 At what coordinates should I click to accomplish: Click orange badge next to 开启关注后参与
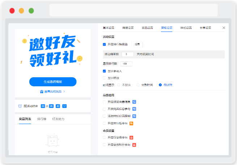[x=131, y=123]
